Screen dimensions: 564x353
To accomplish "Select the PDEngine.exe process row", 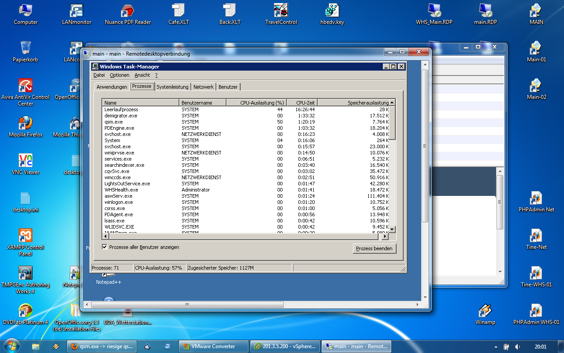I will pyautogui.click(x=246, y=128).
